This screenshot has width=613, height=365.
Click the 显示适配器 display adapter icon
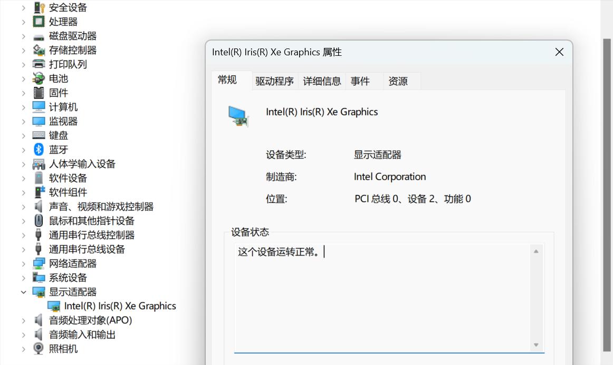click(x=39, y=292)
